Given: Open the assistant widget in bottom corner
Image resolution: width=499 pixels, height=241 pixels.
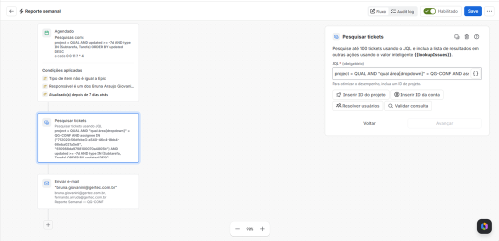Looking at the screenshot, I should pyautogui.click(x=484, y=226).
